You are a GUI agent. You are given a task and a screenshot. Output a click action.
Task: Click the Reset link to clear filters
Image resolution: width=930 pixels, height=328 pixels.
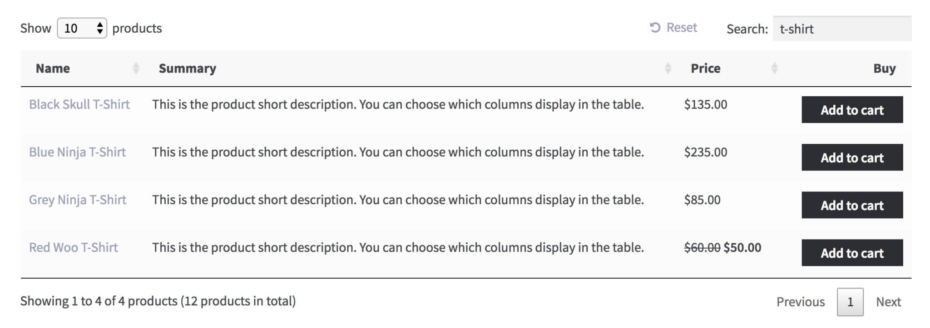pos(681,28)
